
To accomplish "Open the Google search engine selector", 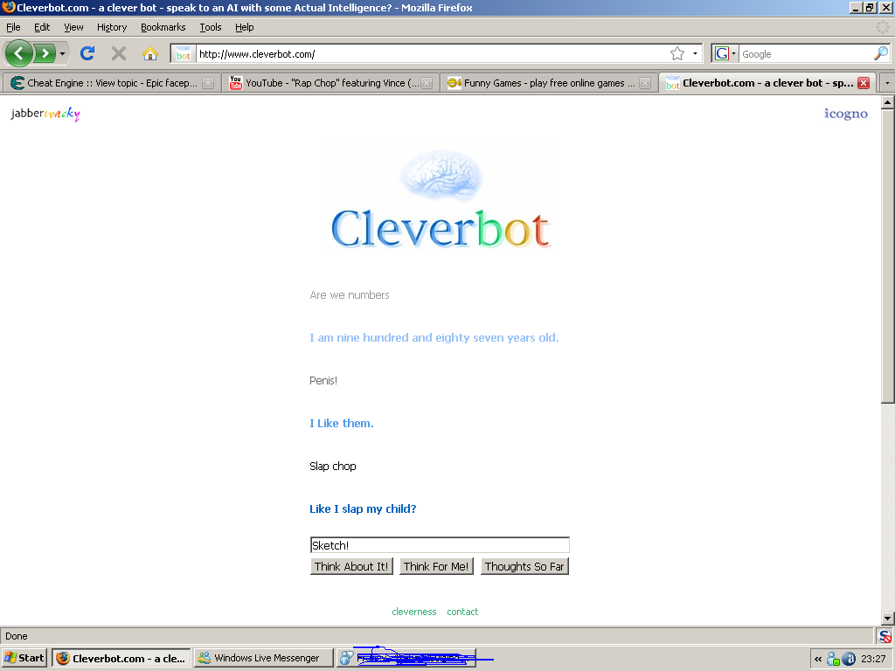I will pos(725,53).
